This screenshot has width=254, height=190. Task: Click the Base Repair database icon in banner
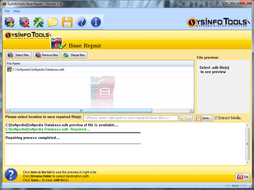(x=58, y=43)
